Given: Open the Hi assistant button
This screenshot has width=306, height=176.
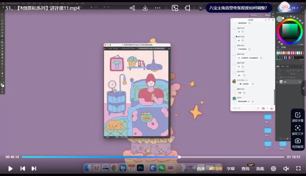Looking at the screenshot, I should click(x=289, y=8).
